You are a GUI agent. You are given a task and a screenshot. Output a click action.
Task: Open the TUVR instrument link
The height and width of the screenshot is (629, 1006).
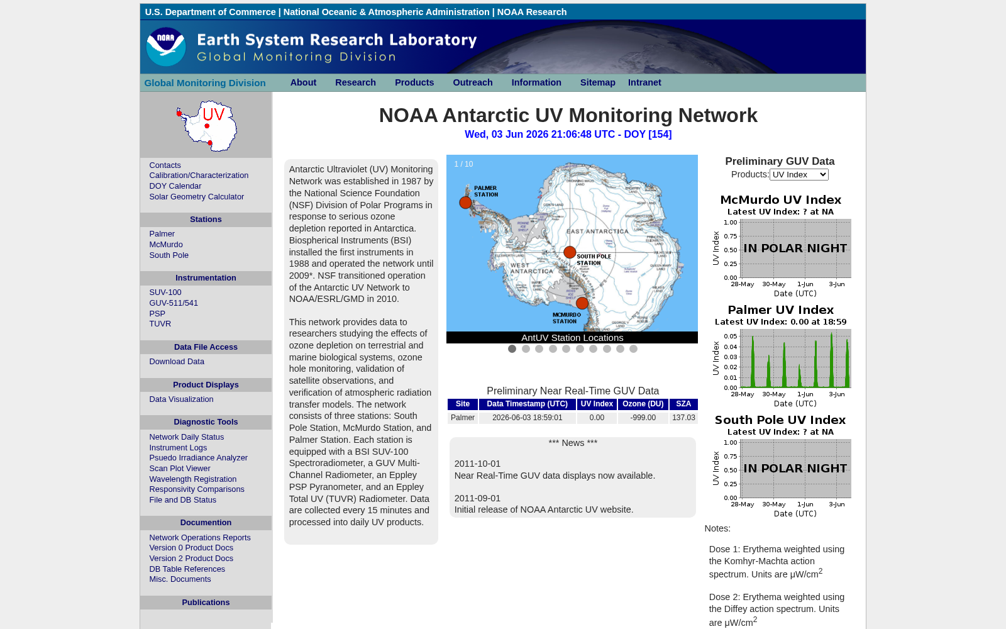tap(160, 324)
